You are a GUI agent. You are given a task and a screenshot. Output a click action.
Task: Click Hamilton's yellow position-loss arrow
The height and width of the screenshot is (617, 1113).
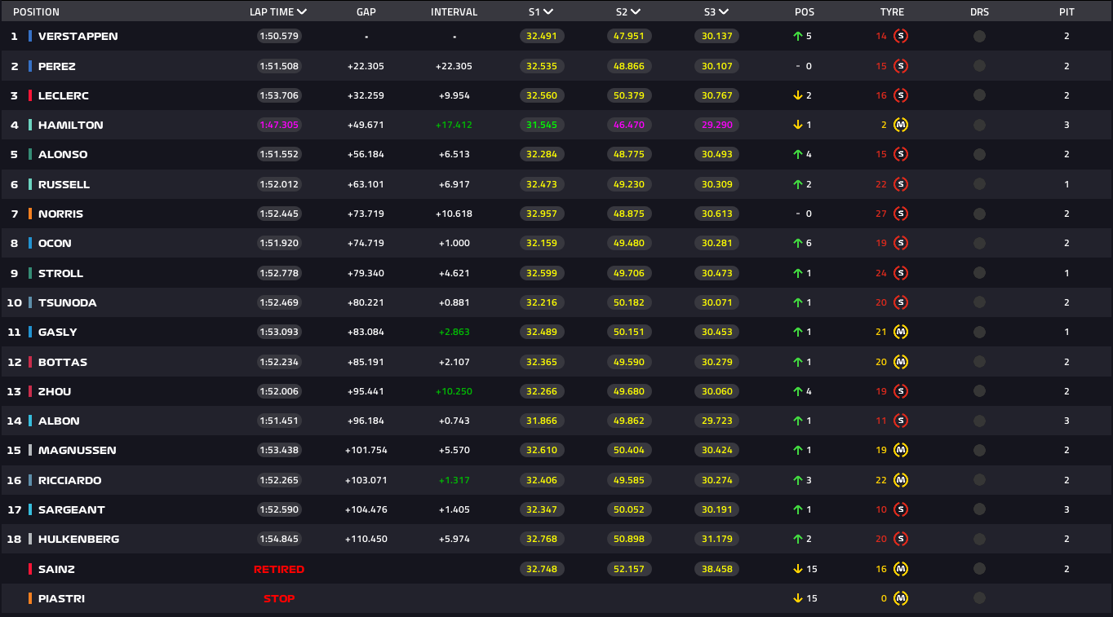pyautogui.click(x=797, y=125)
